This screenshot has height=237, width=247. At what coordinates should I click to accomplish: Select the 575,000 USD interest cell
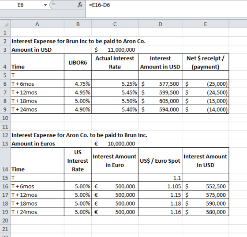tap(206, 195)
